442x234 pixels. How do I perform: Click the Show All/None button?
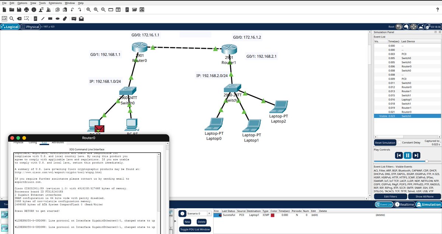424,197
